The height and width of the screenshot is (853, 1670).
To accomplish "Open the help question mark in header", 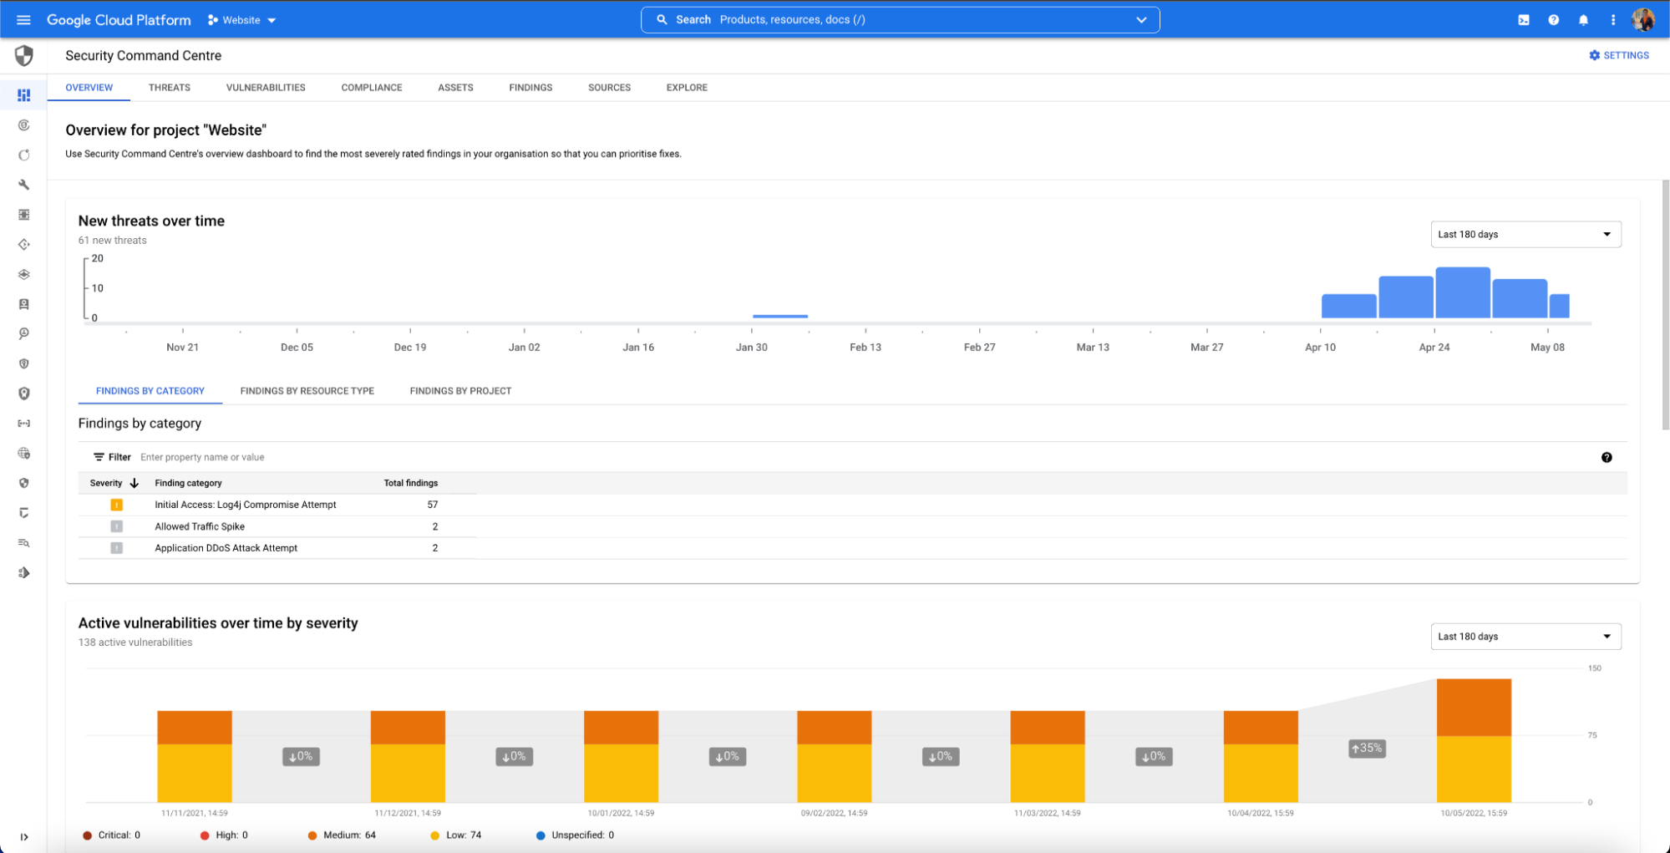I will pyautogui.click(x=1553, y=20).
